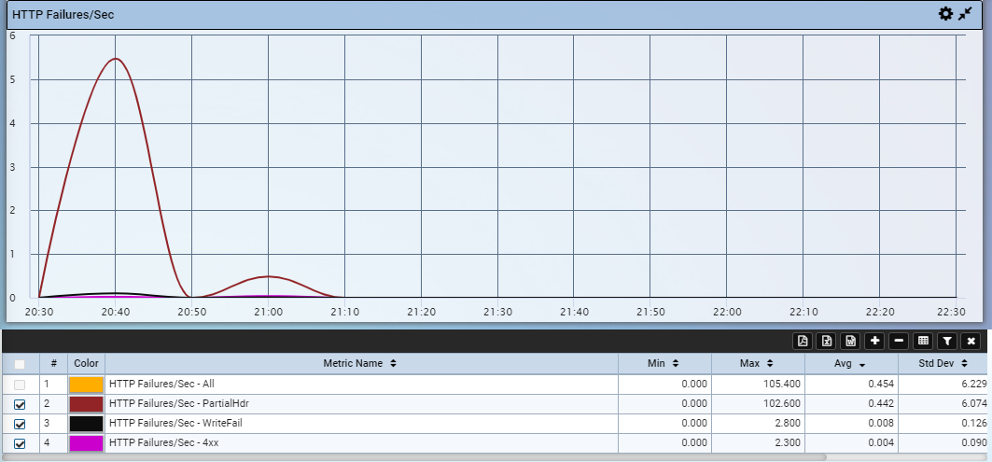The width and height of the screenshot is (992, 462).
Task: Click Max value 2.300
Action: point(789,442)
